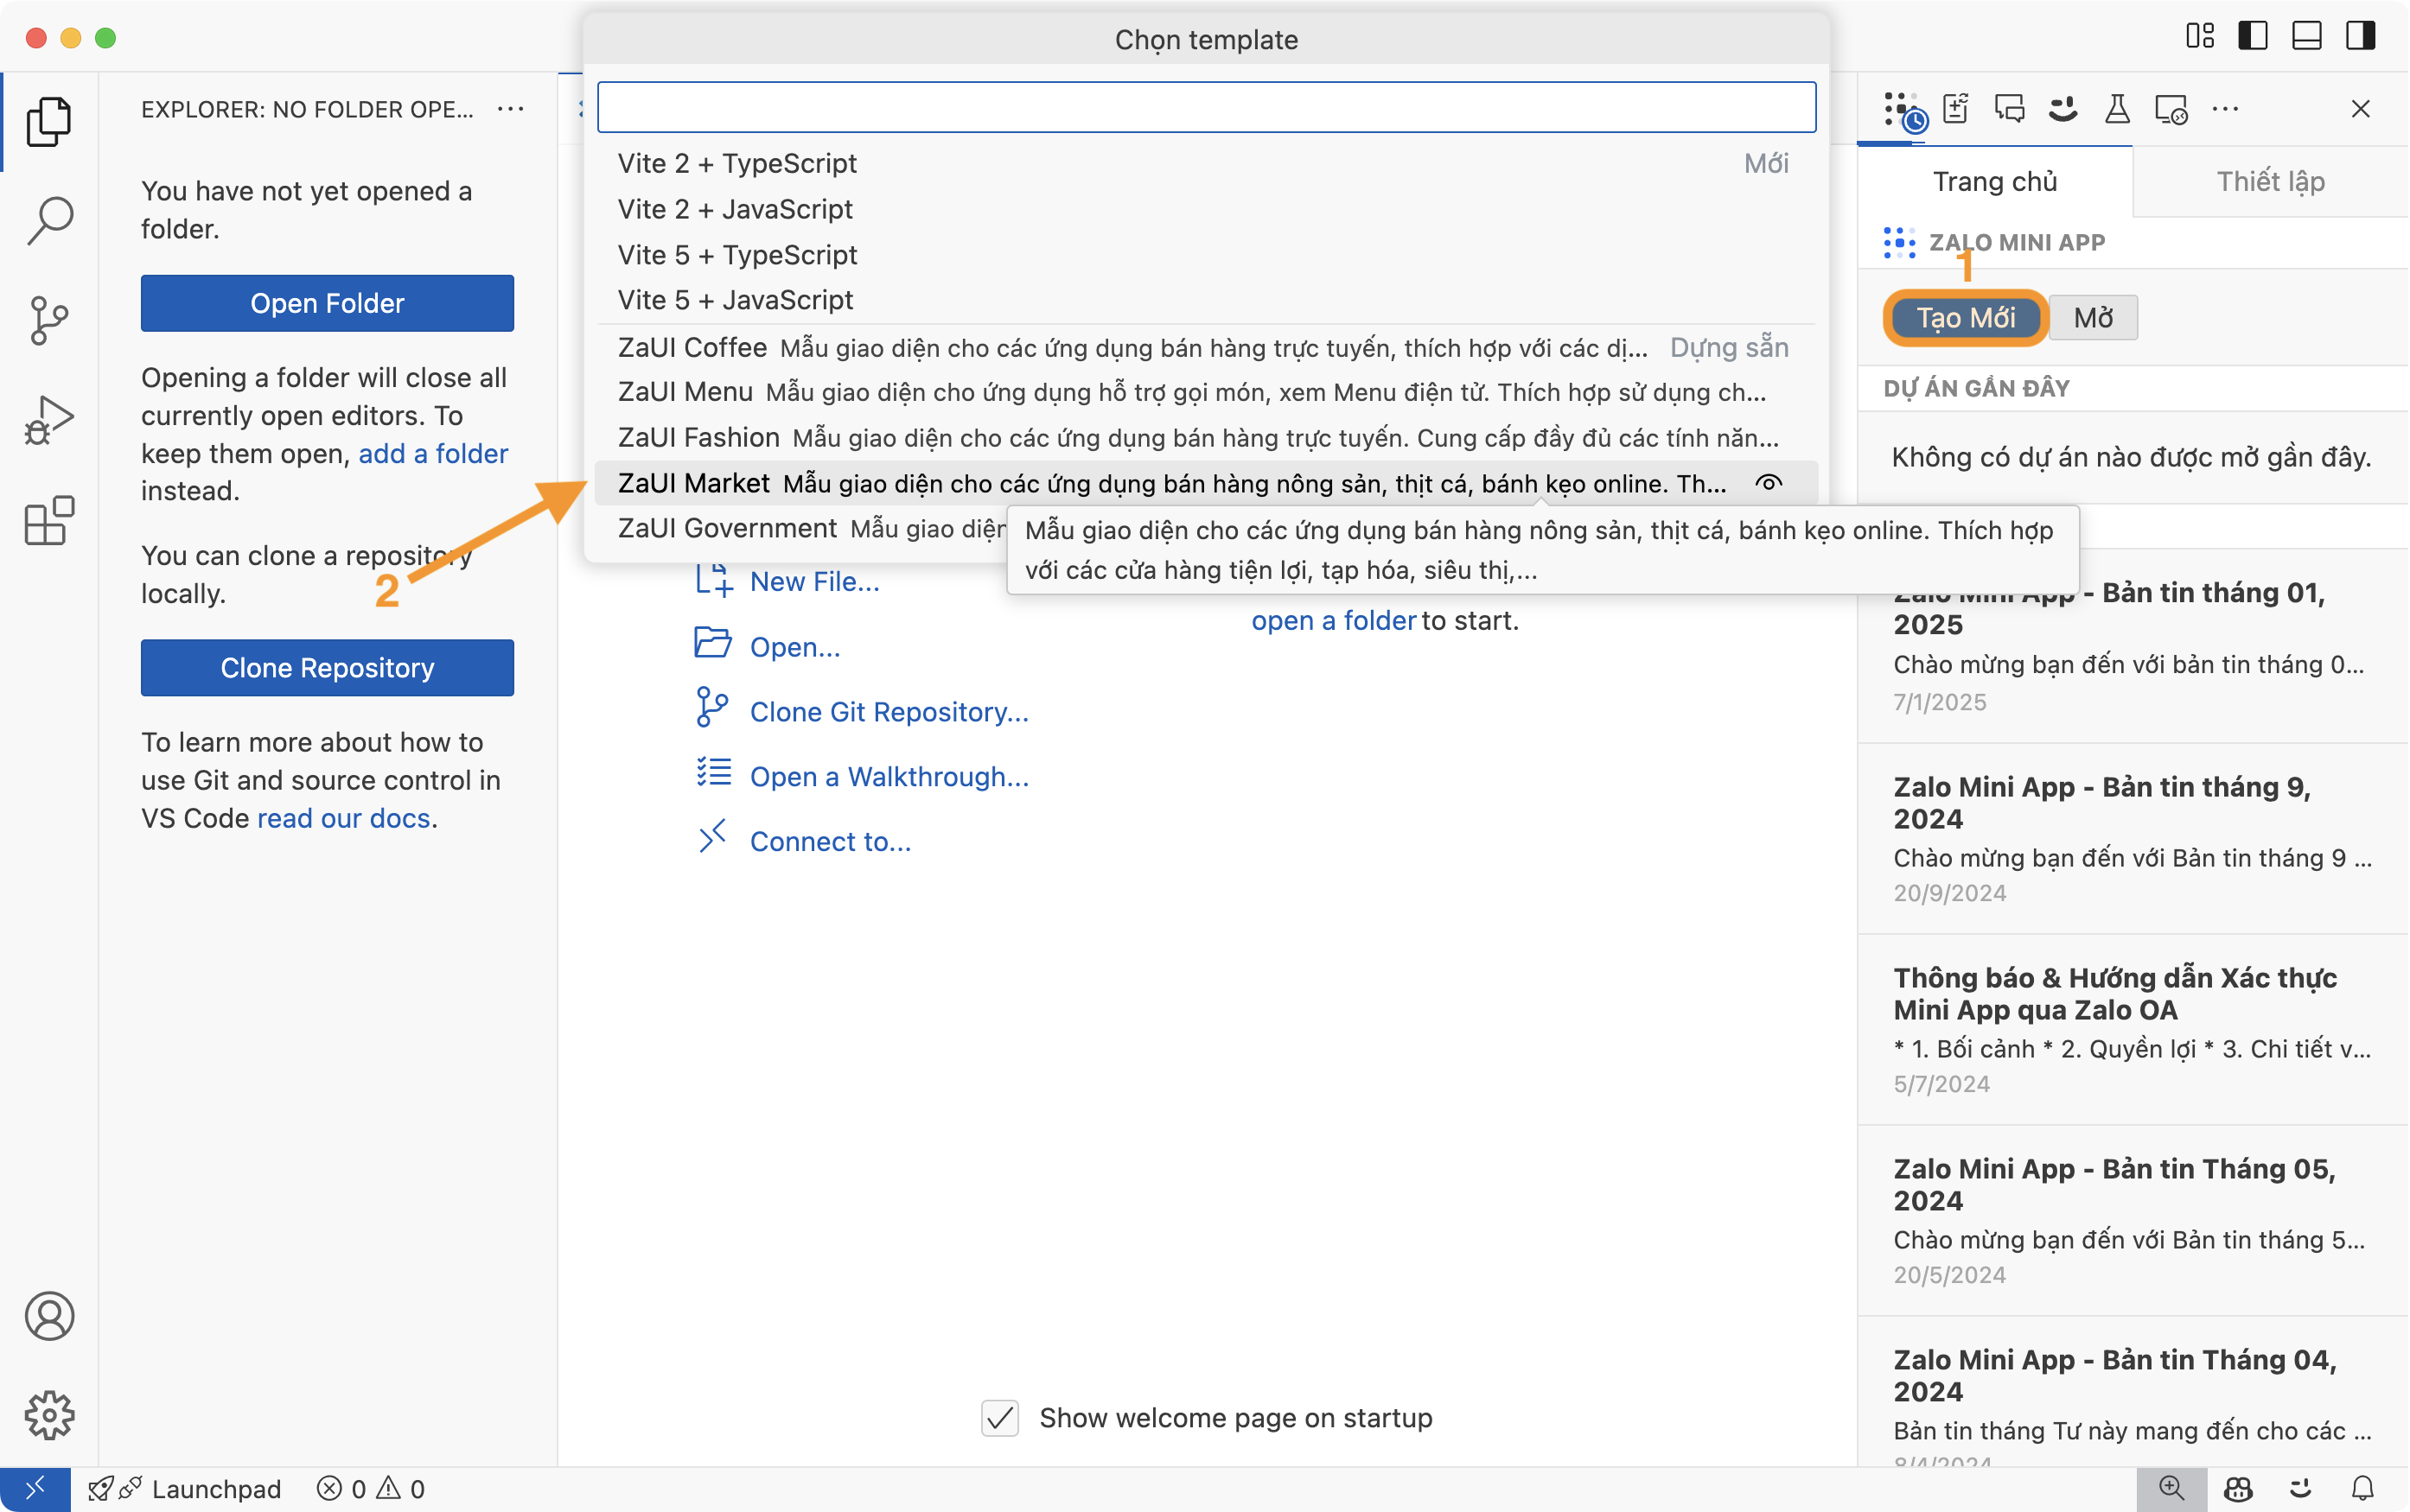Open the Explorer view in activity bar
The height and width of the screenshot is (1512, 2410).
tap(49, 121)
